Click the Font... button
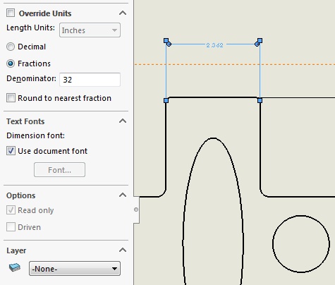Viewport: 335px width, 285px height. click(x=59, y=170)
